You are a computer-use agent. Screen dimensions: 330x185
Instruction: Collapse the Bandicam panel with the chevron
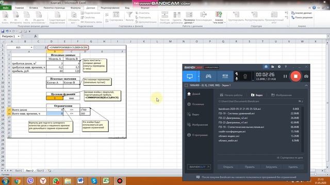(x=306, y=85)
